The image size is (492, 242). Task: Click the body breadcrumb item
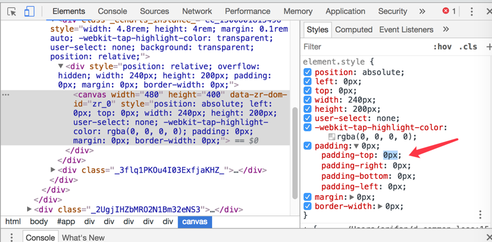39,222
